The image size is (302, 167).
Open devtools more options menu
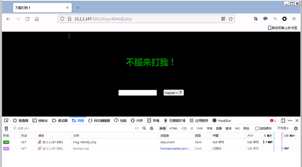[290, 120]
